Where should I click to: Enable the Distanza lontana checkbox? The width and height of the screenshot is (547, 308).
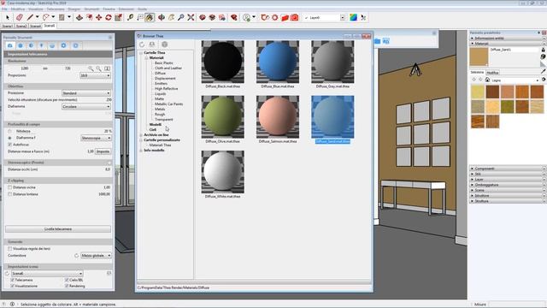pos(9,194)
